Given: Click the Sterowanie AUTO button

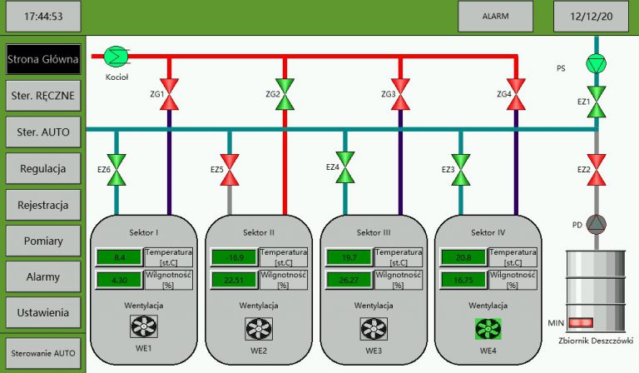Looking at the screenshot, I should [43, 353].
